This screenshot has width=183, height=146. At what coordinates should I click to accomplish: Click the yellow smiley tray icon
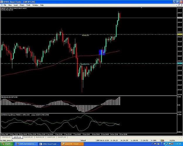(x=170, y=144)
